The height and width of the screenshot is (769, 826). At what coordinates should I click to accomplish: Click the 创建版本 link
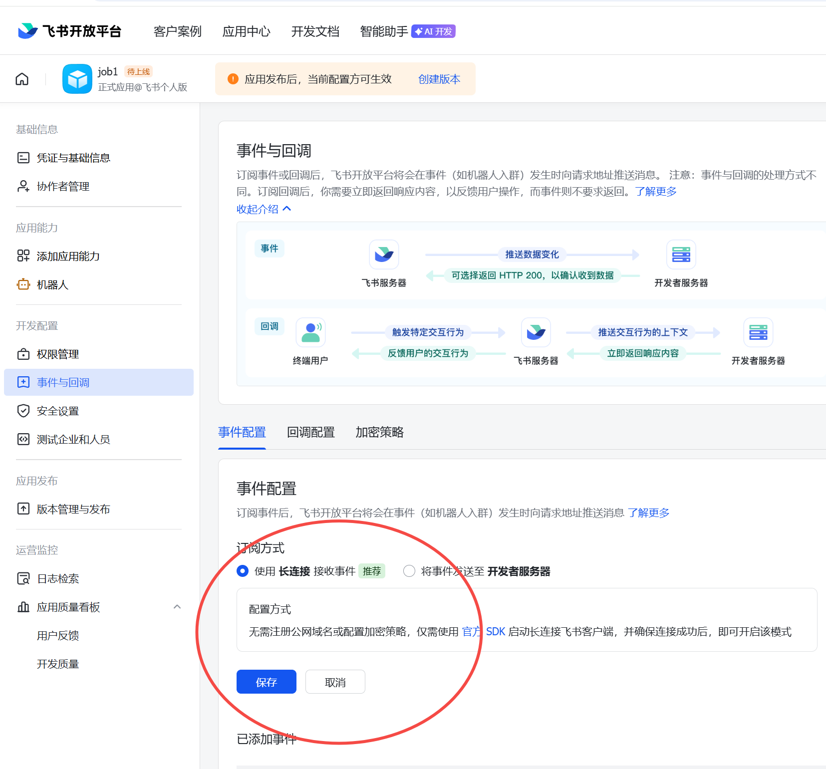[439, 79]
